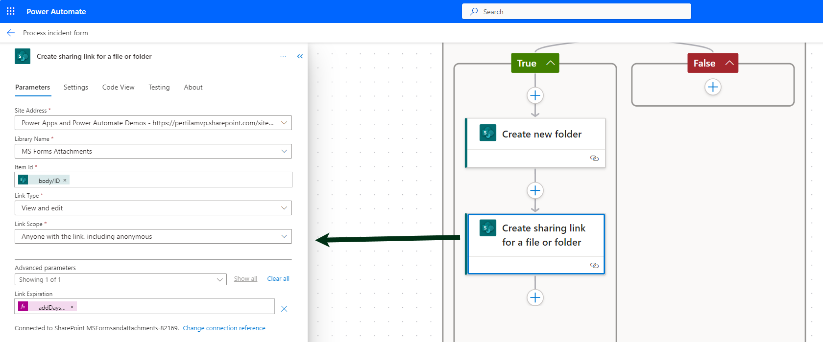Remove the addDays expression token
This screenshot has width=823, height=342.
[x=72, y=307]
